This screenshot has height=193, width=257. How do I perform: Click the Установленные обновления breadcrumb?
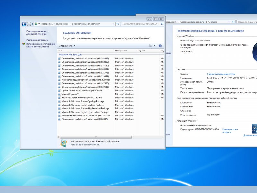86,24
